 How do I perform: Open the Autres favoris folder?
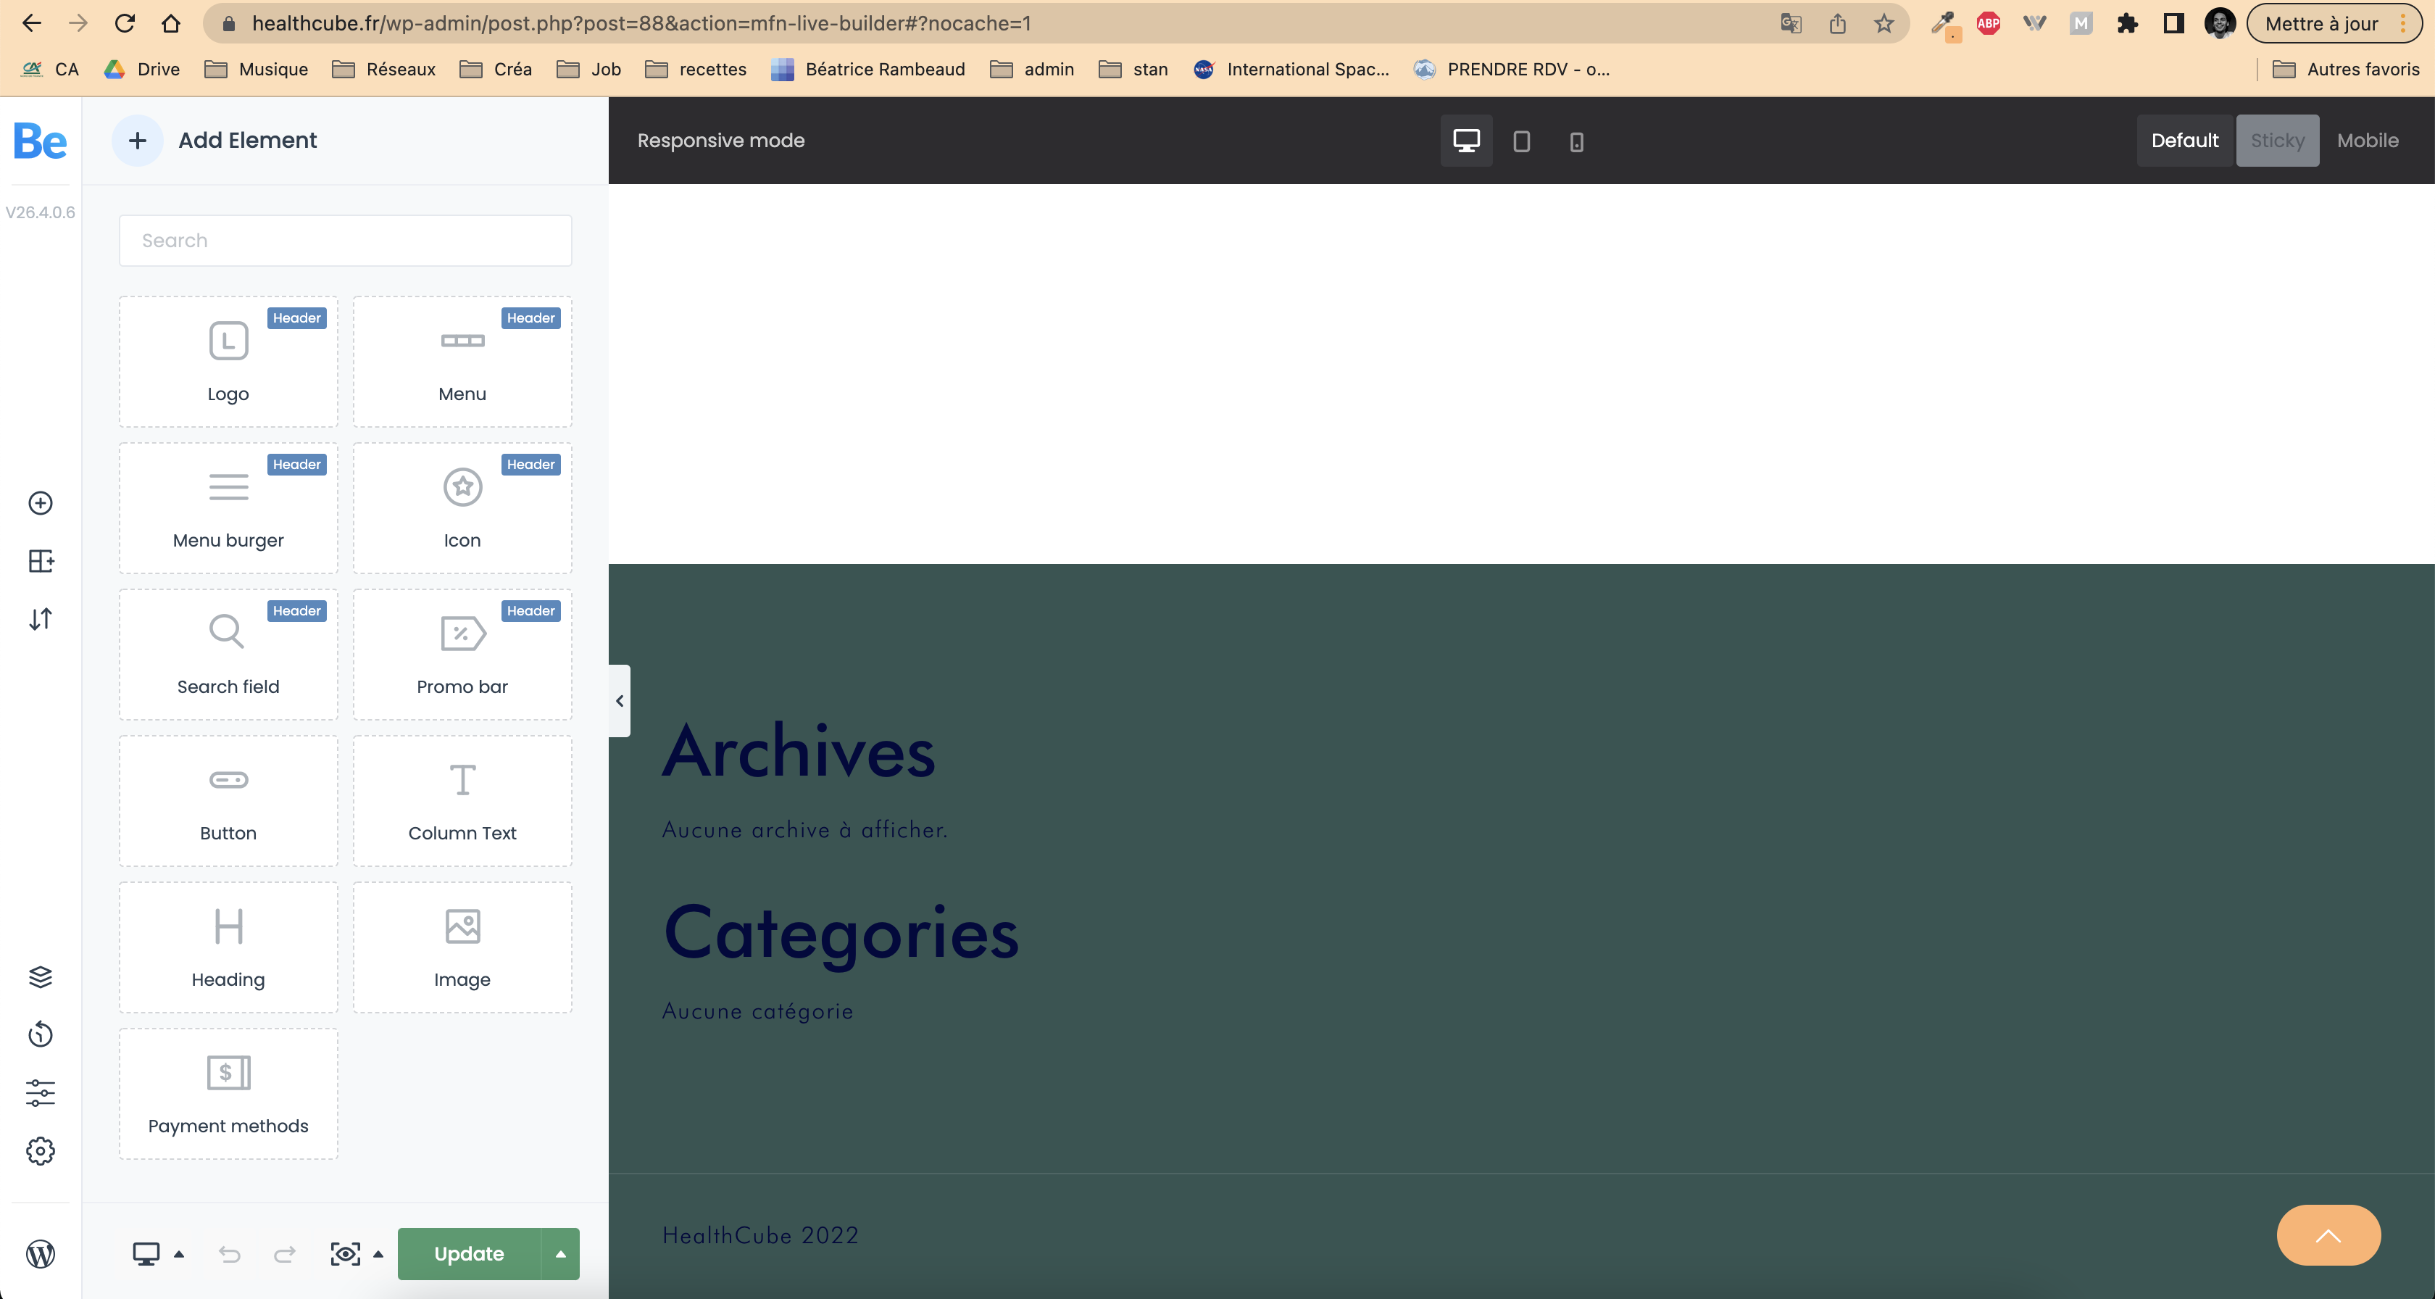[x=2345, y=69]
